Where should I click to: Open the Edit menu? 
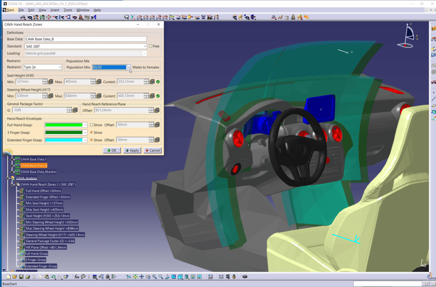[31, 10]
